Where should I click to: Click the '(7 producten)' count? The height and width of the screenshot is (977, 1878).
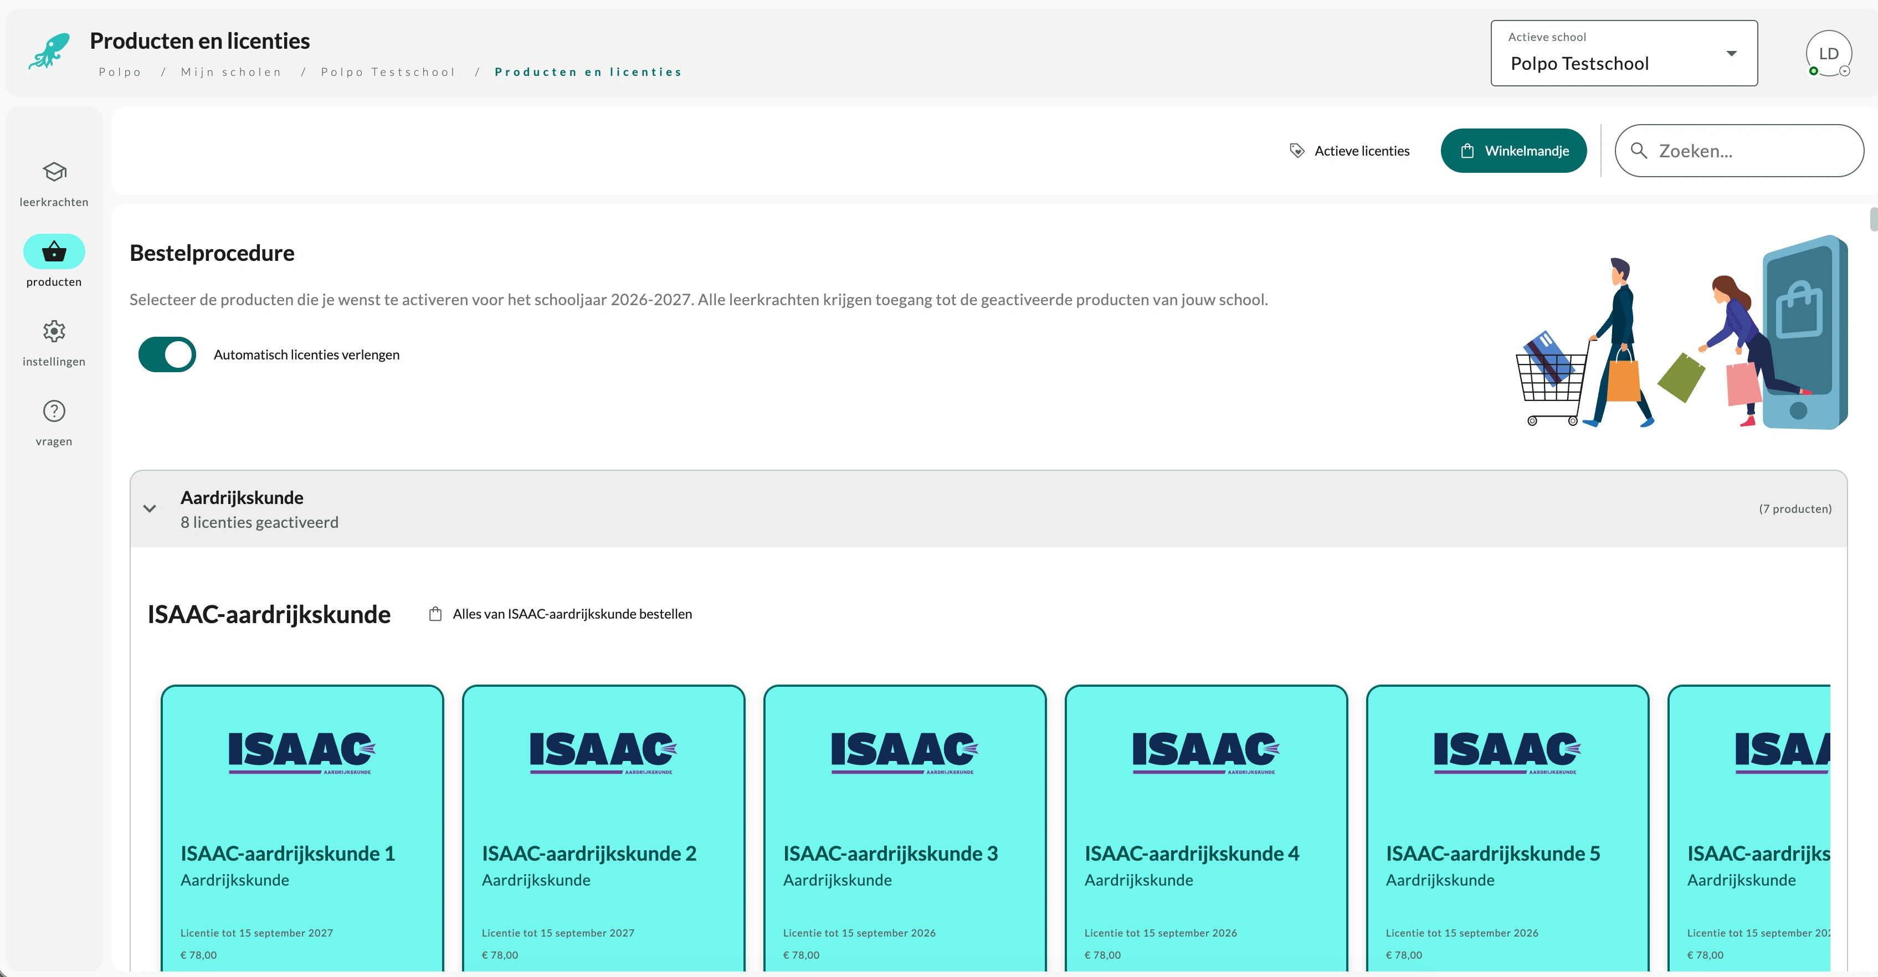click(1795, 509)
